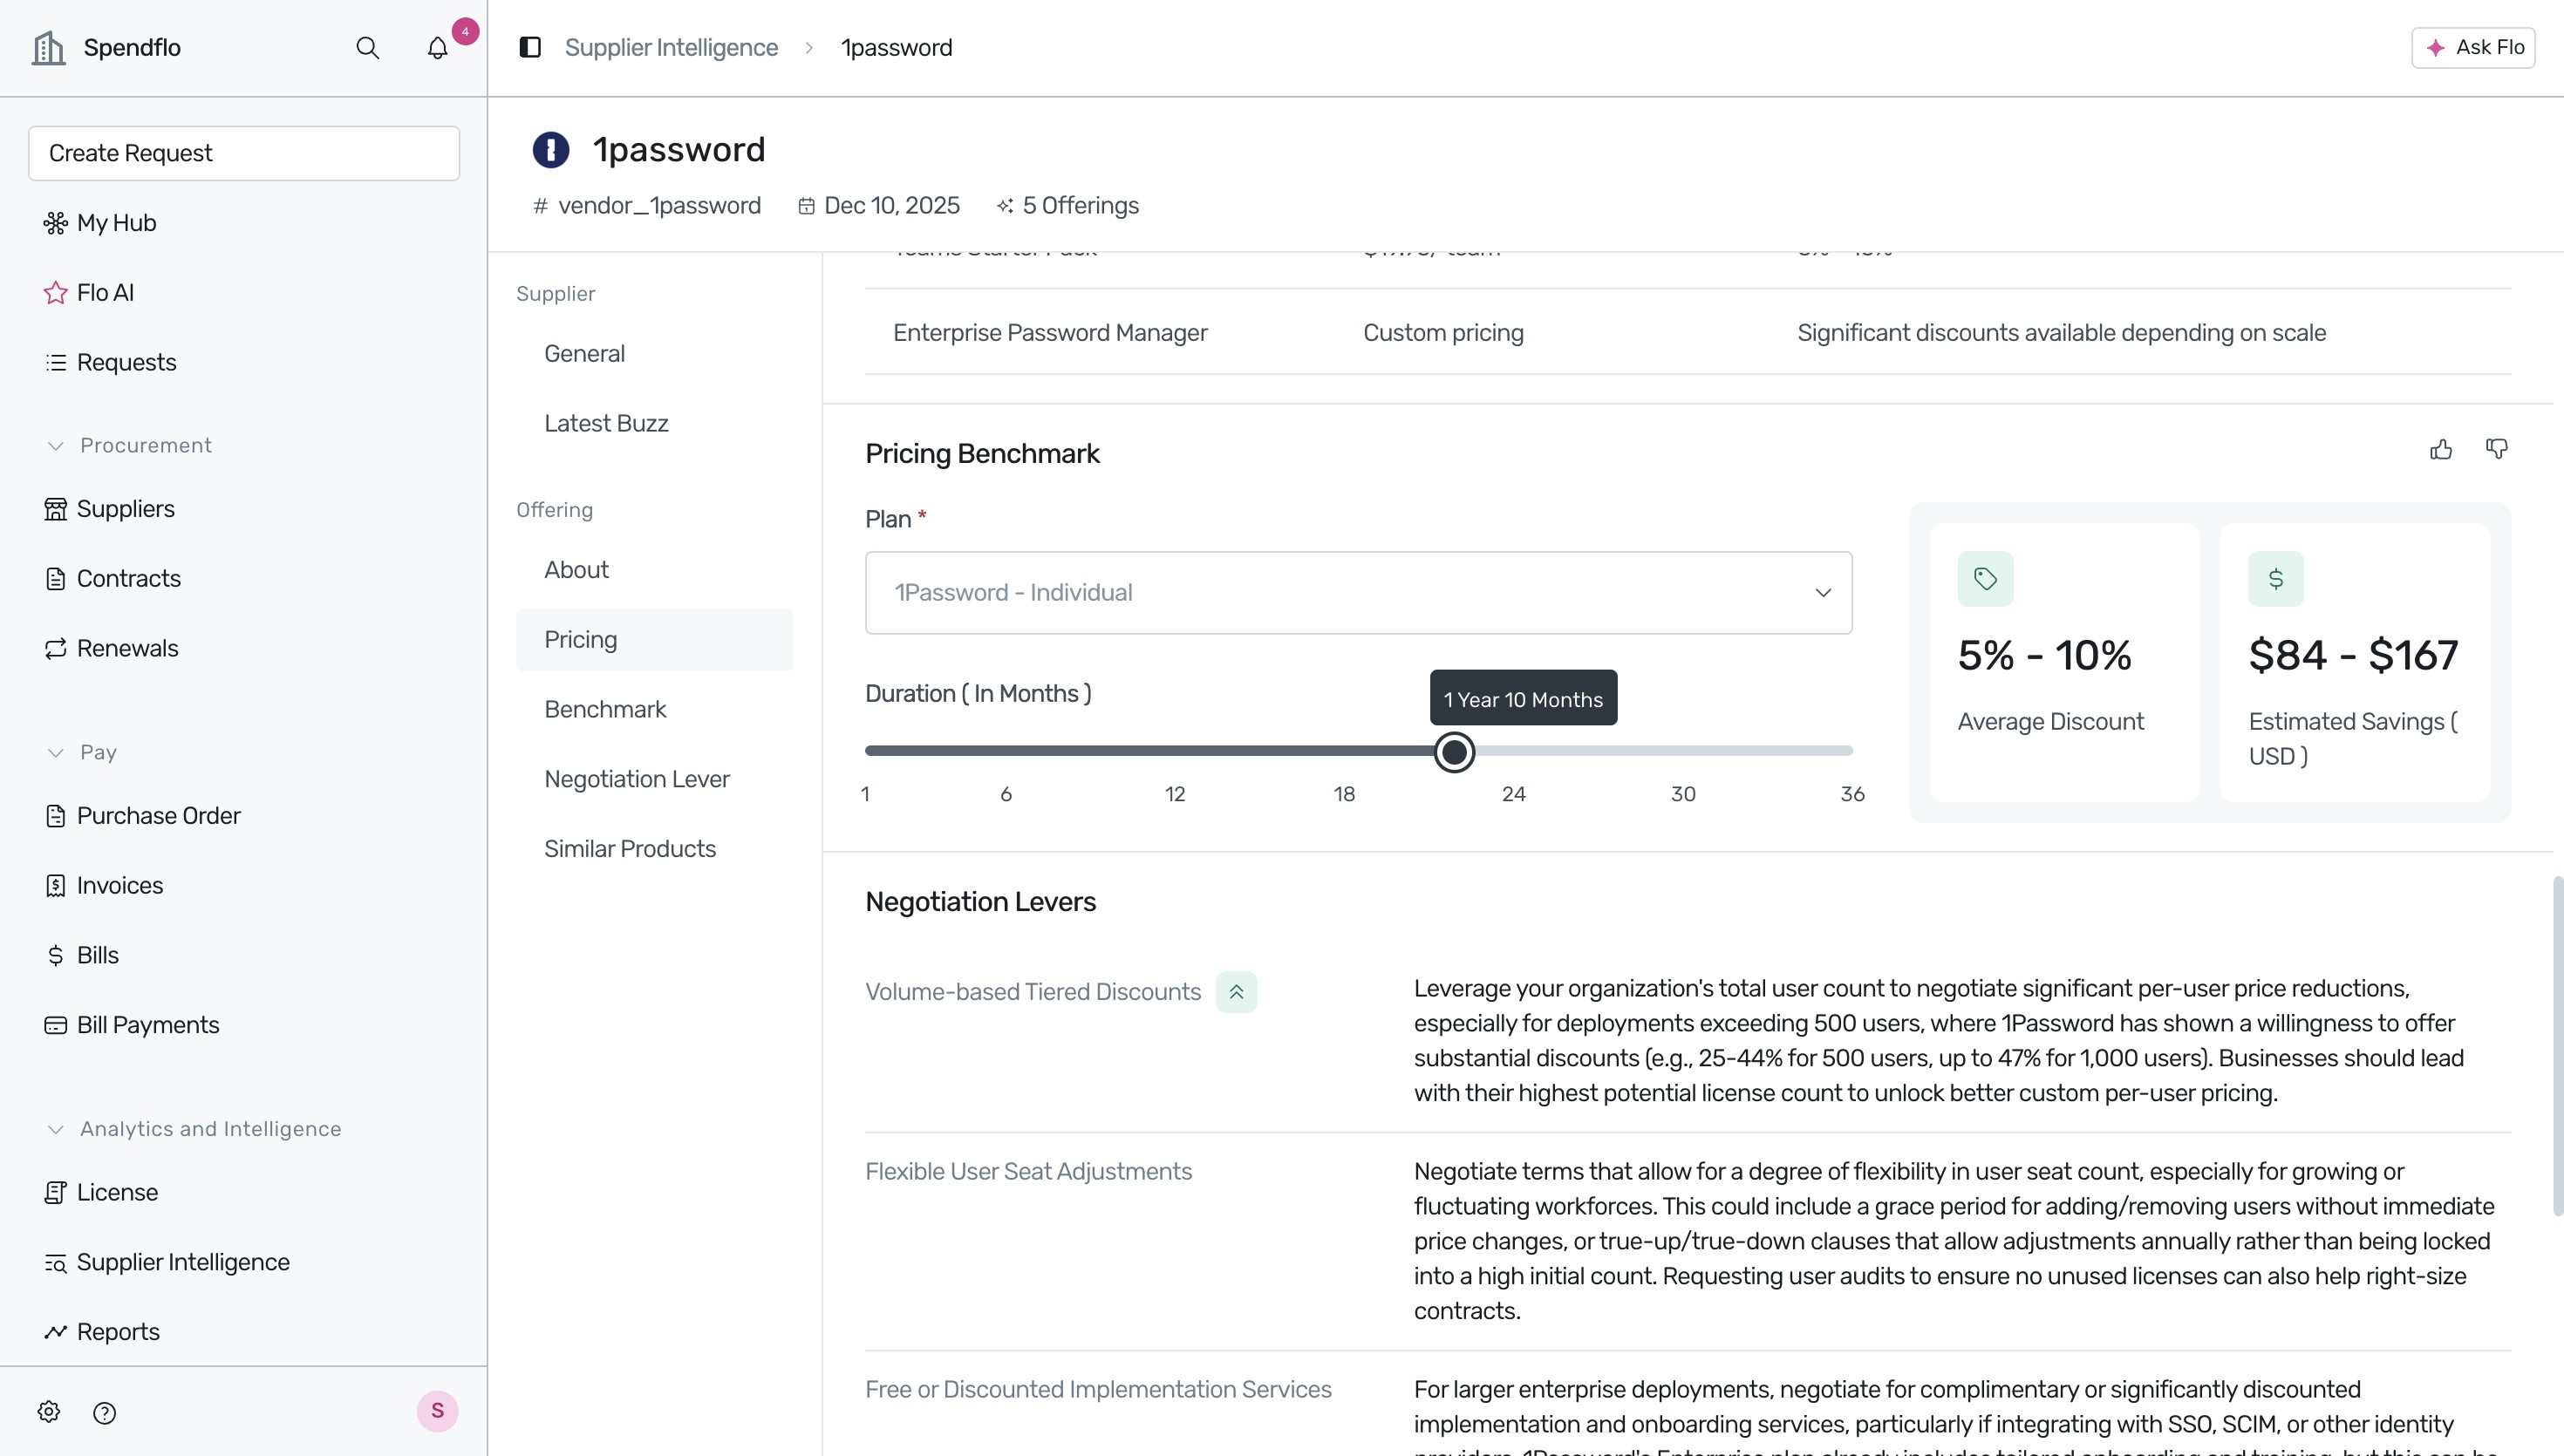Click the Volume-based Tiered Discounts priority icon

(1236, 992)
